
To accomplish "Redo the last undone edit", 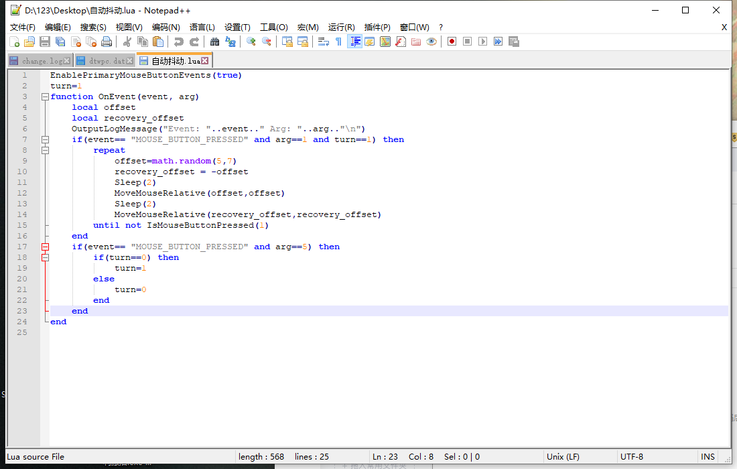I will (194, 42).
